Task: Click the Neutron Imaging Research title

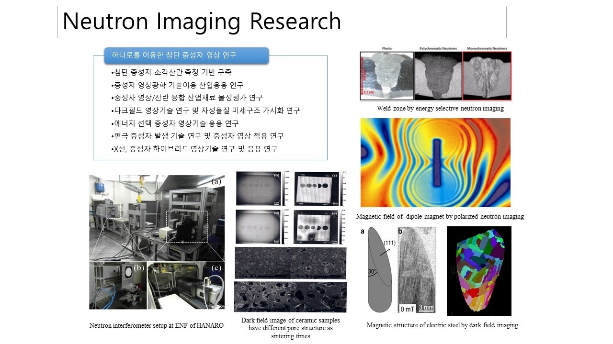Action: 202,22
